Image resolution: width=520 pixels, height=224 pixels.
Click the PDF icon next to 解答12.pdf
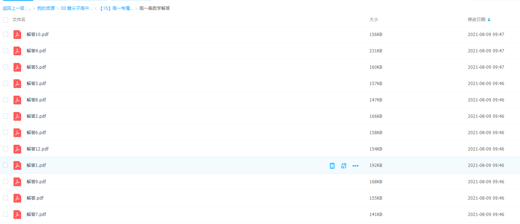17,149
